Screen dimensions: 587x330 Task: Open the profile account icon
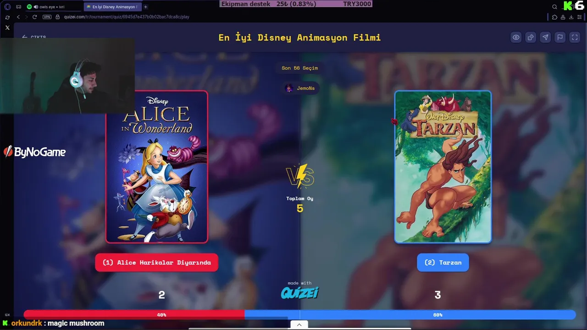click(x=563, y=17)
